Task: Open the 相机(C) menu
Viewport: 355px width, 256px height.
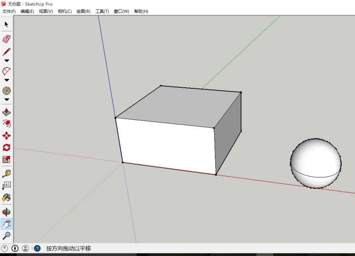Action: [65, 11]
